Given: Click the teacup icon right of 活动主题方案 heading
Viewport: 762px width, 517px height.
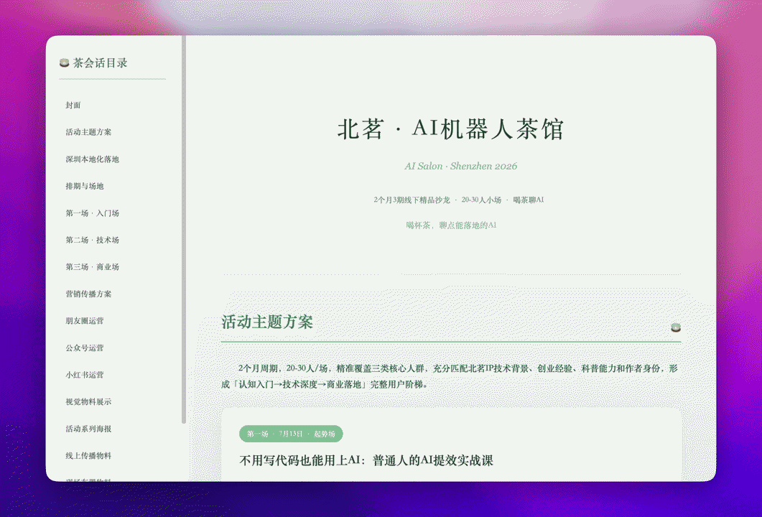Looking at the screenshot, I should pyautogui.click(x=676, y=327).
